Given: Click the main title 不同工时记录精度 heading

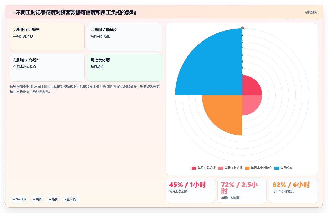Looking at the screenshot, I should [76, 12].
